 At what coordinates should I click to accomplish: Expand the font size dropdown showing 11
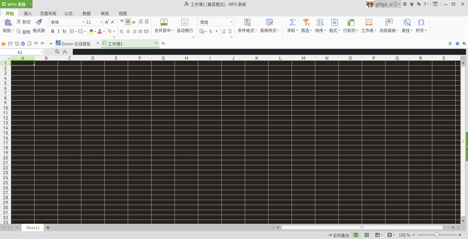click(101, 22)
